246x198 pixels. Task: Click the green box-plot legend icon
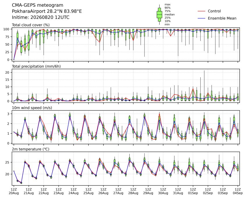coord(159,15)
